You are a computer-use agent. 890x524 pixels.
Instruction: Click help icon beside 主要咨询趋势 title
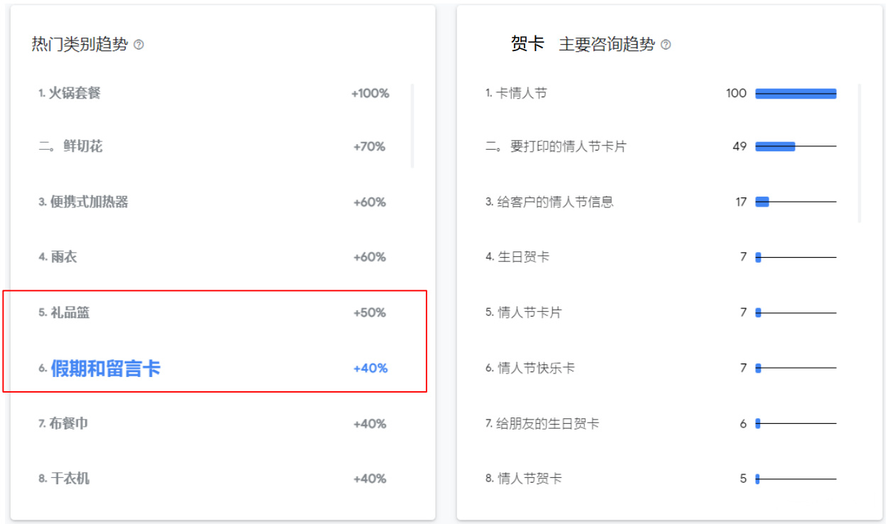pyautogui.click(x=666, y=45)
